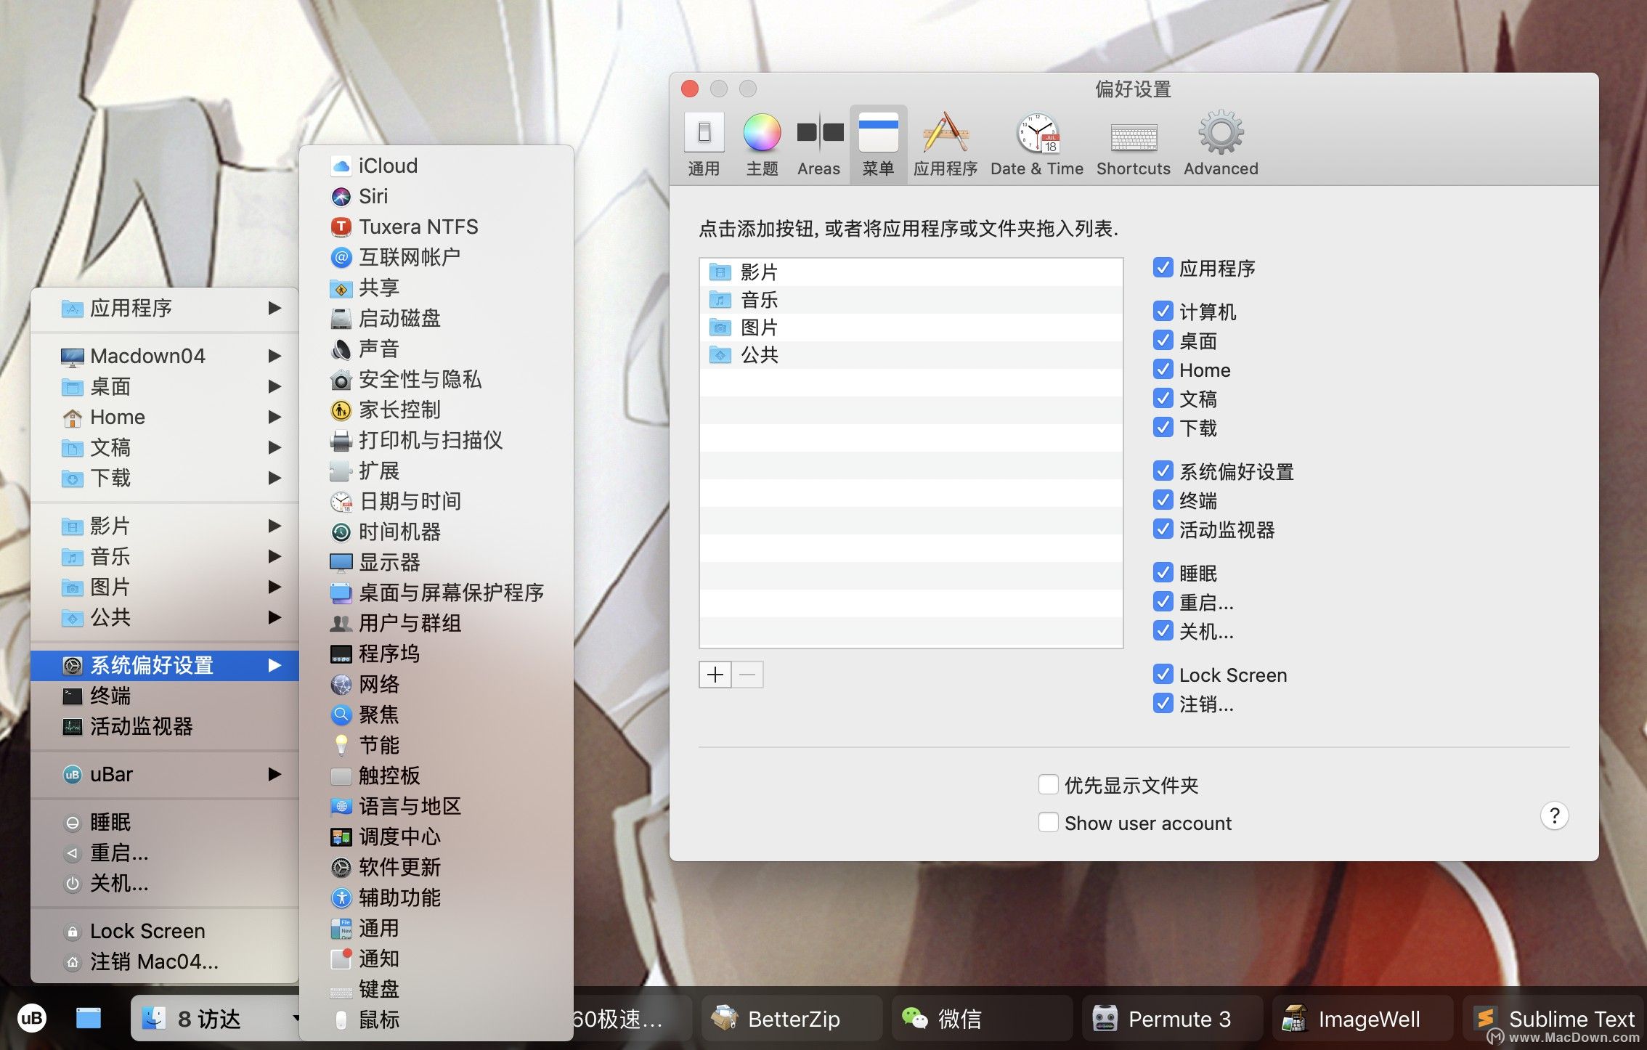Expand the uBar submenu arrow

point(274,774)
